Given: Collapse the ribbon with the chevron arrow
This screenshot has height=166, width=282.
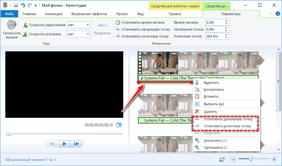Looking at the screenshot, I should click(271, 14).
